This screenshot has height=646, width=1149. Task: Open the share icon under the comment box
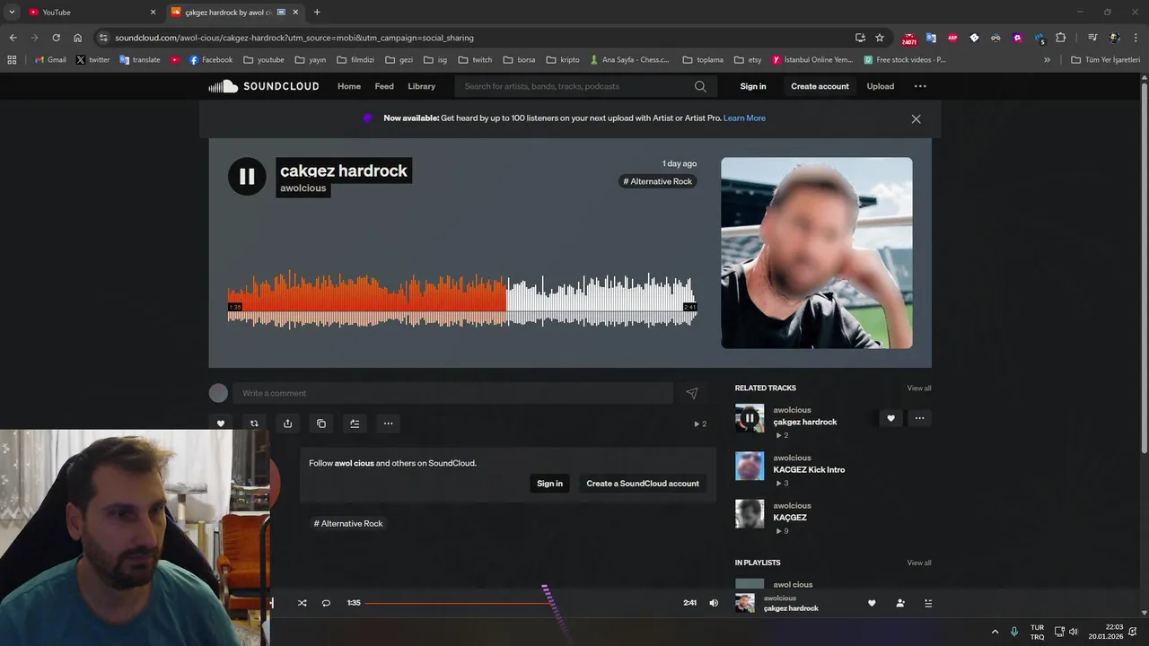coord(287,423)
